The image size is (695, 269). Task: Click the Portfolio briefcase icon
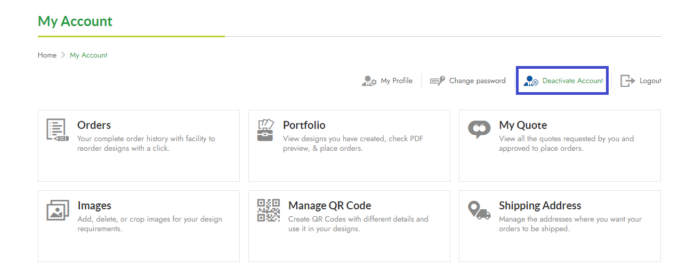click(x=265, y=130)
